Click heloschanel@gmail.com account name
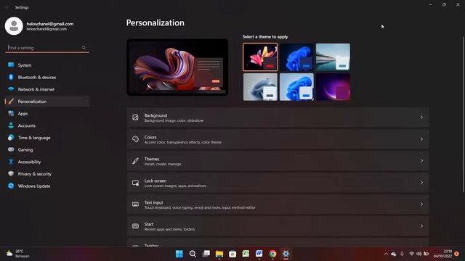 [x=50, y=24]
